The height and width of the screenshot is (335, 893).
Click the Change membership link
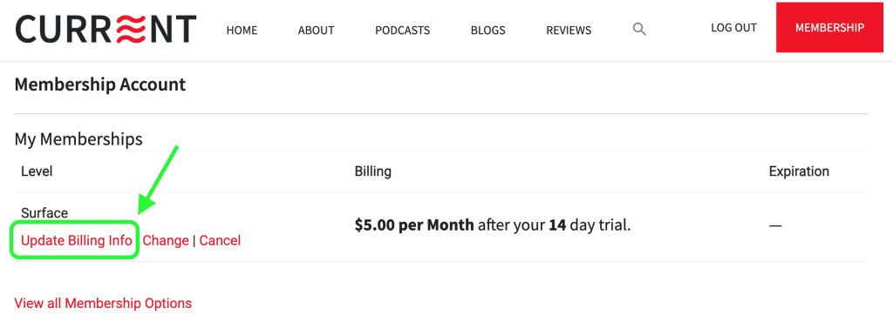pyautogui.click(x=166, y=240)
